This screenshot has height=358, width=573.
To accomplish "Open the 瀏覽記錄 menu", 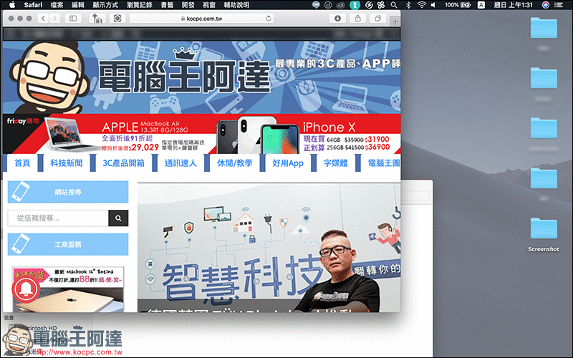I will point(140,5).
